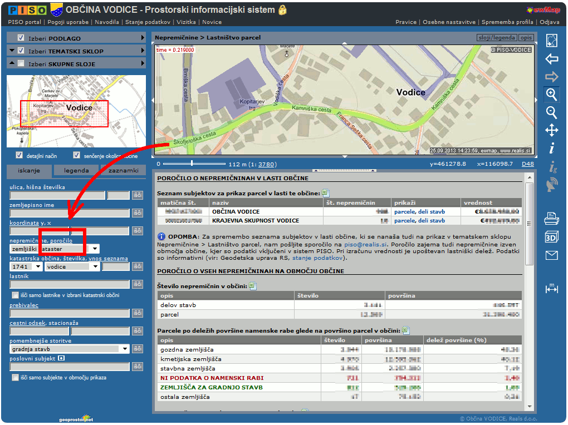Enable the SKUPNE SLOJE checkbox
This screenshot has height=425, width=568.
(x=21, y=63)
